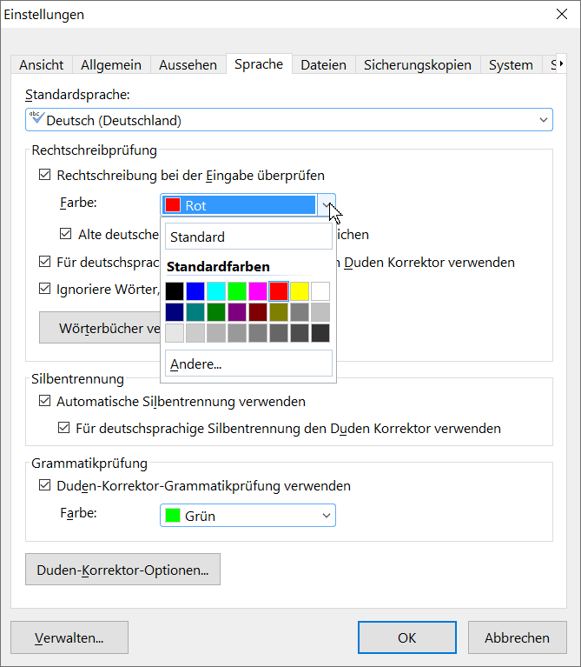Pick the bright green color swatch
Viewport: 581px width, 667px height.
[x=237, y=291]
